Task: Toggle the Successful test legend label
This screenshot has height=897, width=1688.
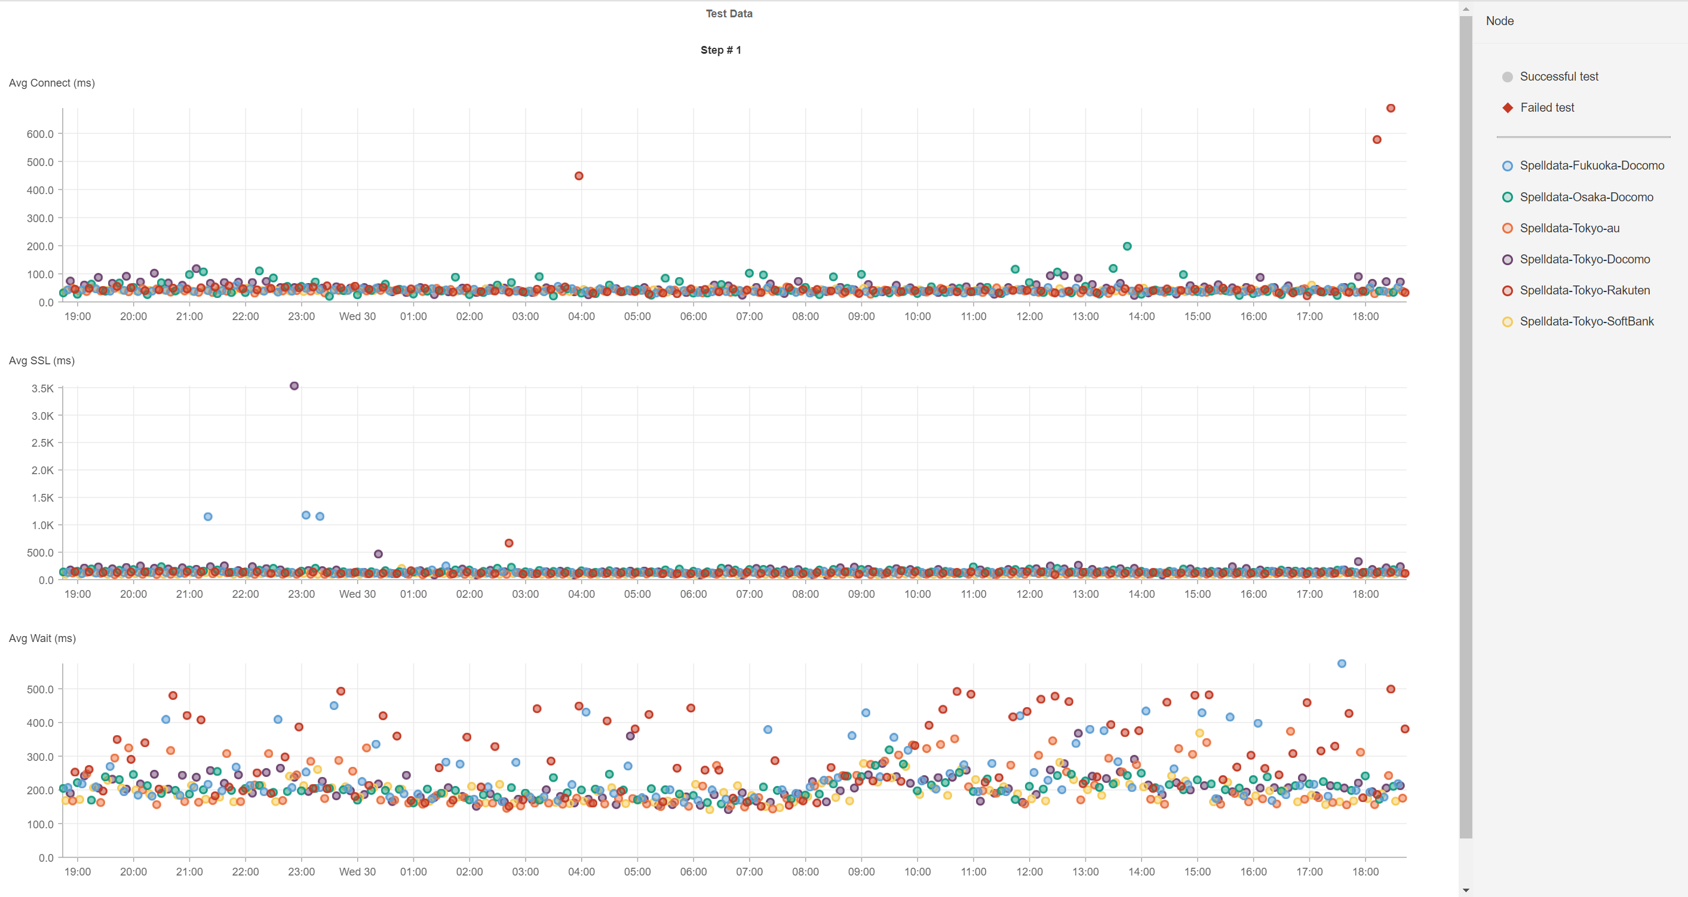Action: point(1558,76)
